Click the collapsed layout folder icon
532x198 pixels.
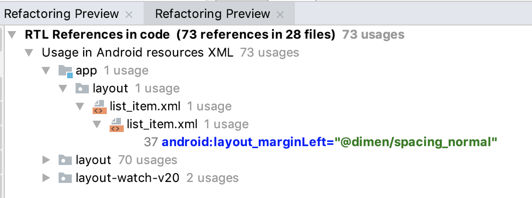pyautogui.click(x=65, y=160)
